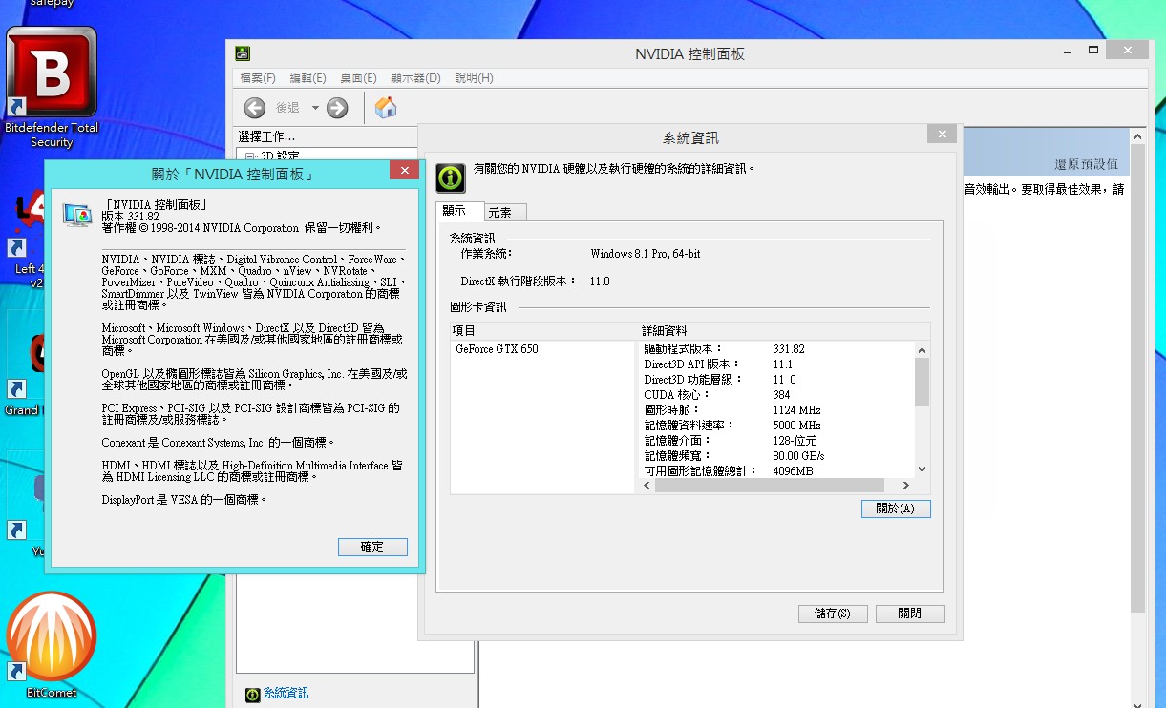The height and width of the screenshot is (708, 1166).
Task: Click the 關於(A) button
Action: coord(896,509)
